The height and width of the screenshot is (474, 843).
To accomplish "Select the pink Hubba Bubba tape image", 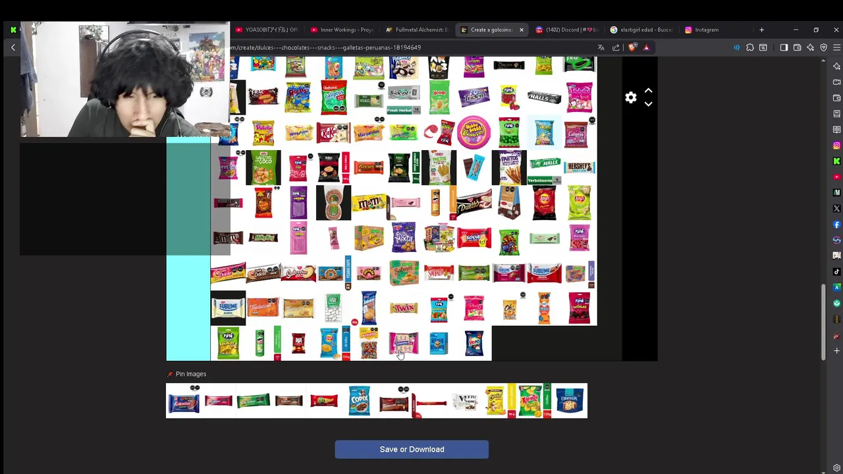I will click(x=474, y=132).
